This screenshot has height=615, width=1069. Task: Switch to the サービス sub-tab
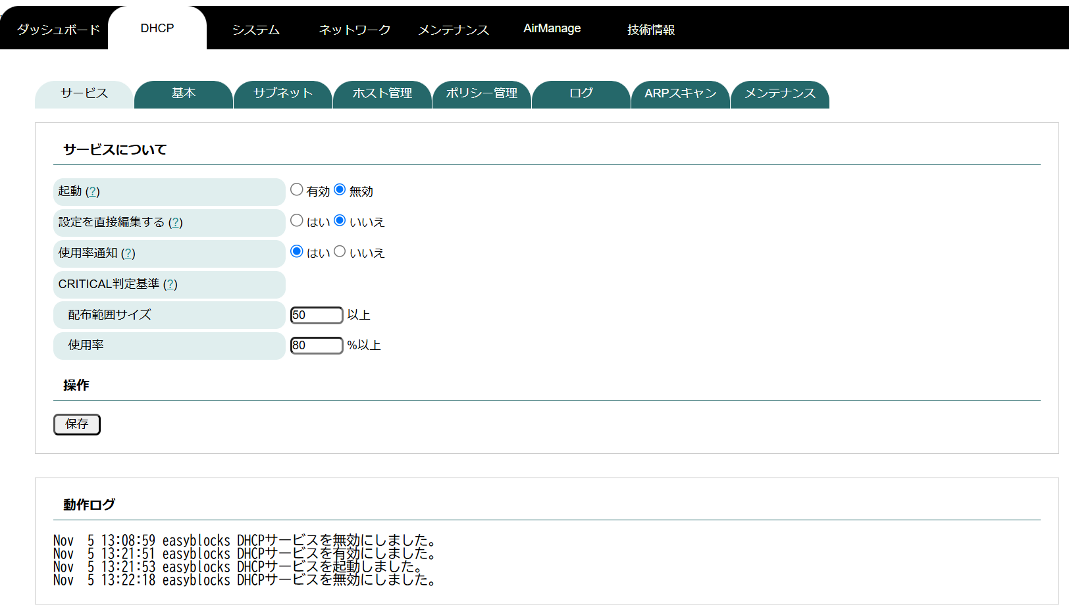(x=84, y=94)
